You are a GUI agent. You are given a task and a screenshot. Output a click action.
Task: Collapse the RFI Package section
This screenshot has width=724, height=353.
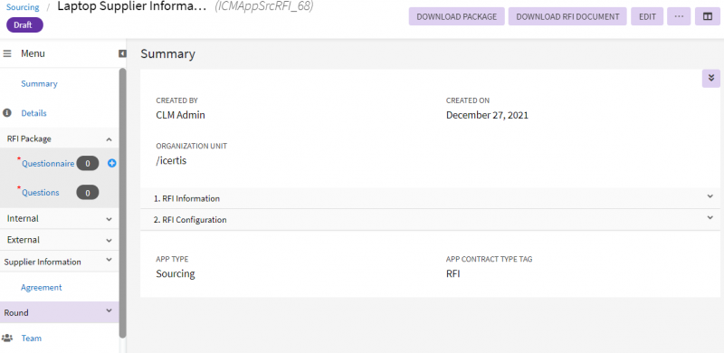coord(109,139)
